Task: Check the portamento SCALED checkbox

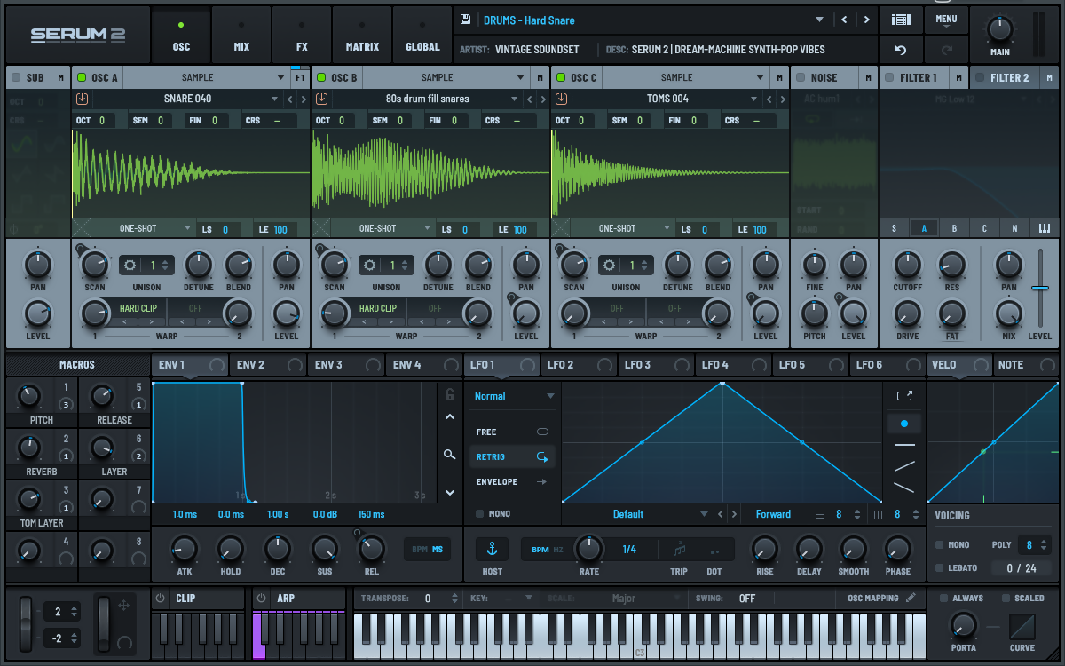Action: pyautogui.click(x=1006, y=598)
